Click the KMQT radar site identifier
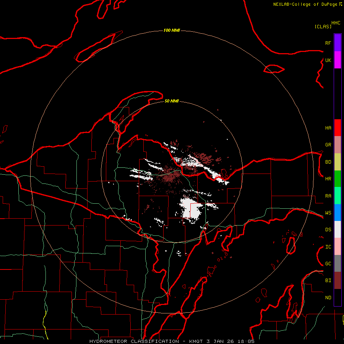Image resolution: width=344 pixels, height=344 pixels. [x=196, y=341]
